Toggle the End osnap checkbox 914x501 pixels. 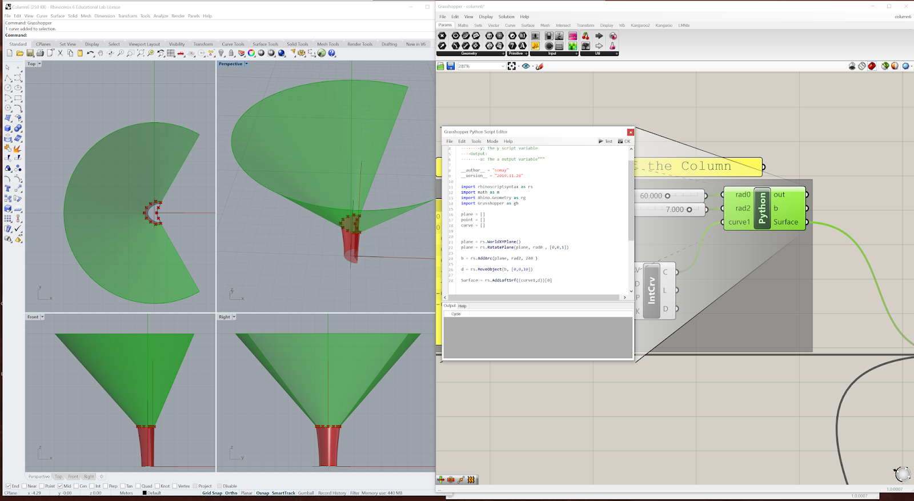[8, 486]
